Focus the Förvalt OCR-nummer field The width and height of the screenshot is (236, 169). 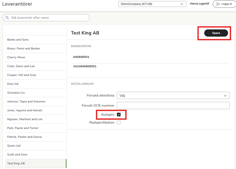click(x=173, y=105)
